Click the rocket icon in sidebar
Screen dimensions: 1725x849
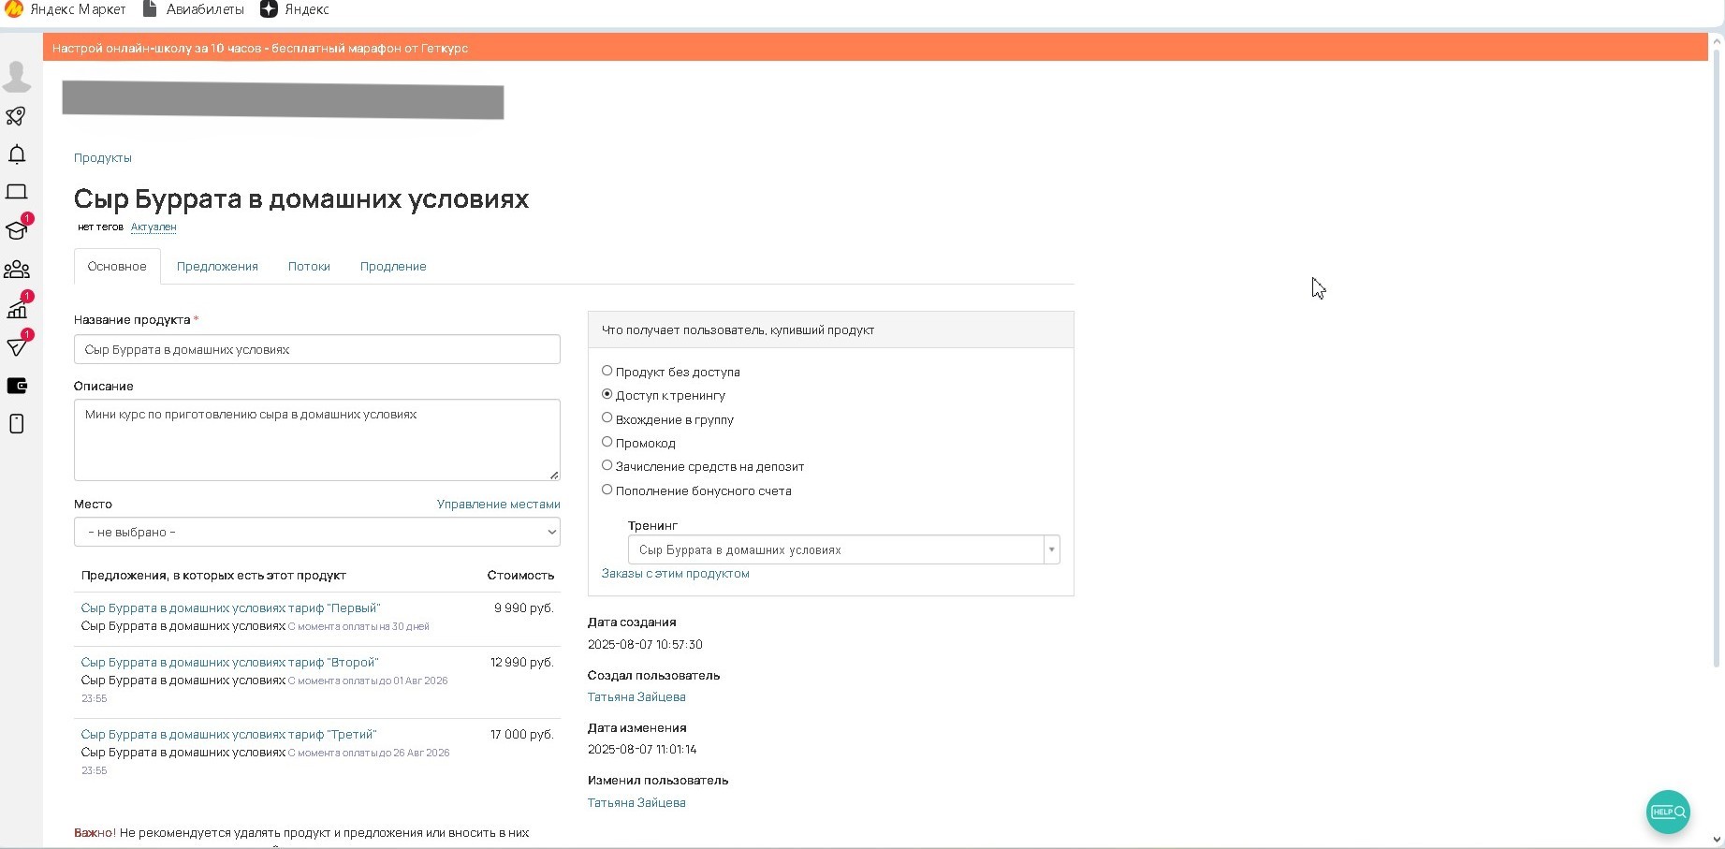[17, 116]
